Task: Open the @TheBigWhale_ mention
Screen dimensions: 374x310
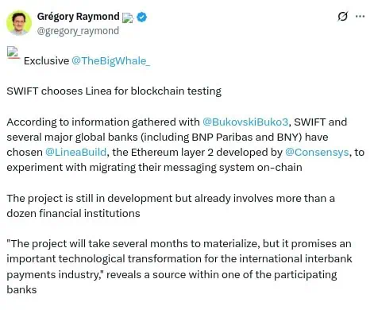Action: click(110, 61)
